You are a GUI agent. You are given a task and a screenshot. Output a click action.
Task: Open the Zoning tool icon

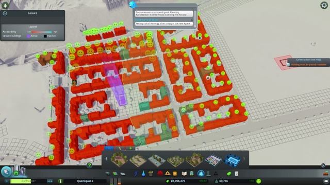point(115,174)
